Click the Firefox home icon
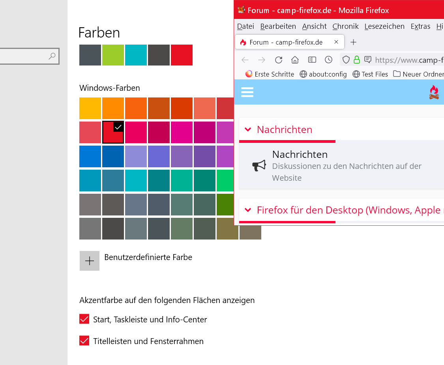This screenshot has width=444, height=365. pos(295,60)
